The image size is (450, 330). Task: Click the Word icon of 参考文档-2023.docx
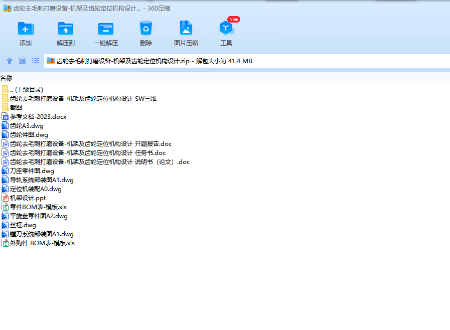pyautogui.click(x=5, y=117)
